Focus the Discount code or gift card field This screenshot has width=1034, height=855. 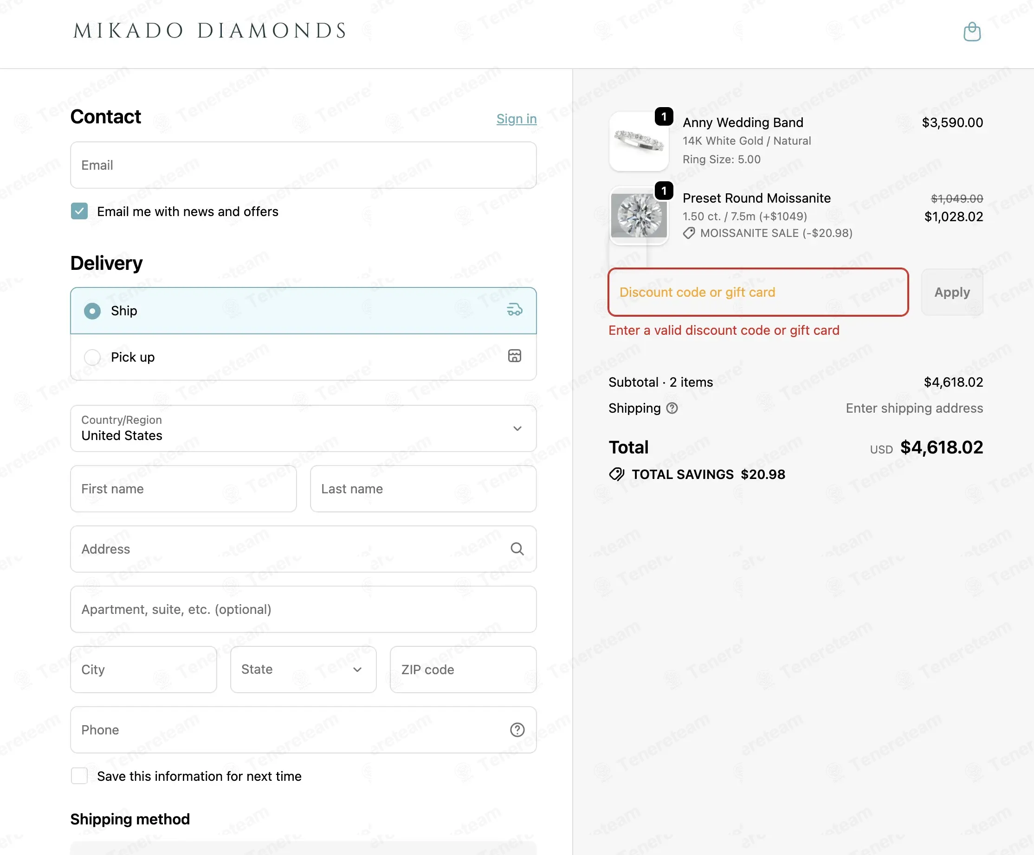(x=758, y=292)
